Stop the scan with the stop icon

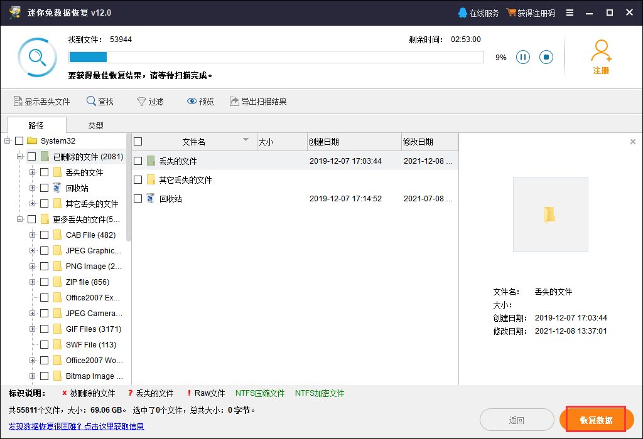(546, 57)
